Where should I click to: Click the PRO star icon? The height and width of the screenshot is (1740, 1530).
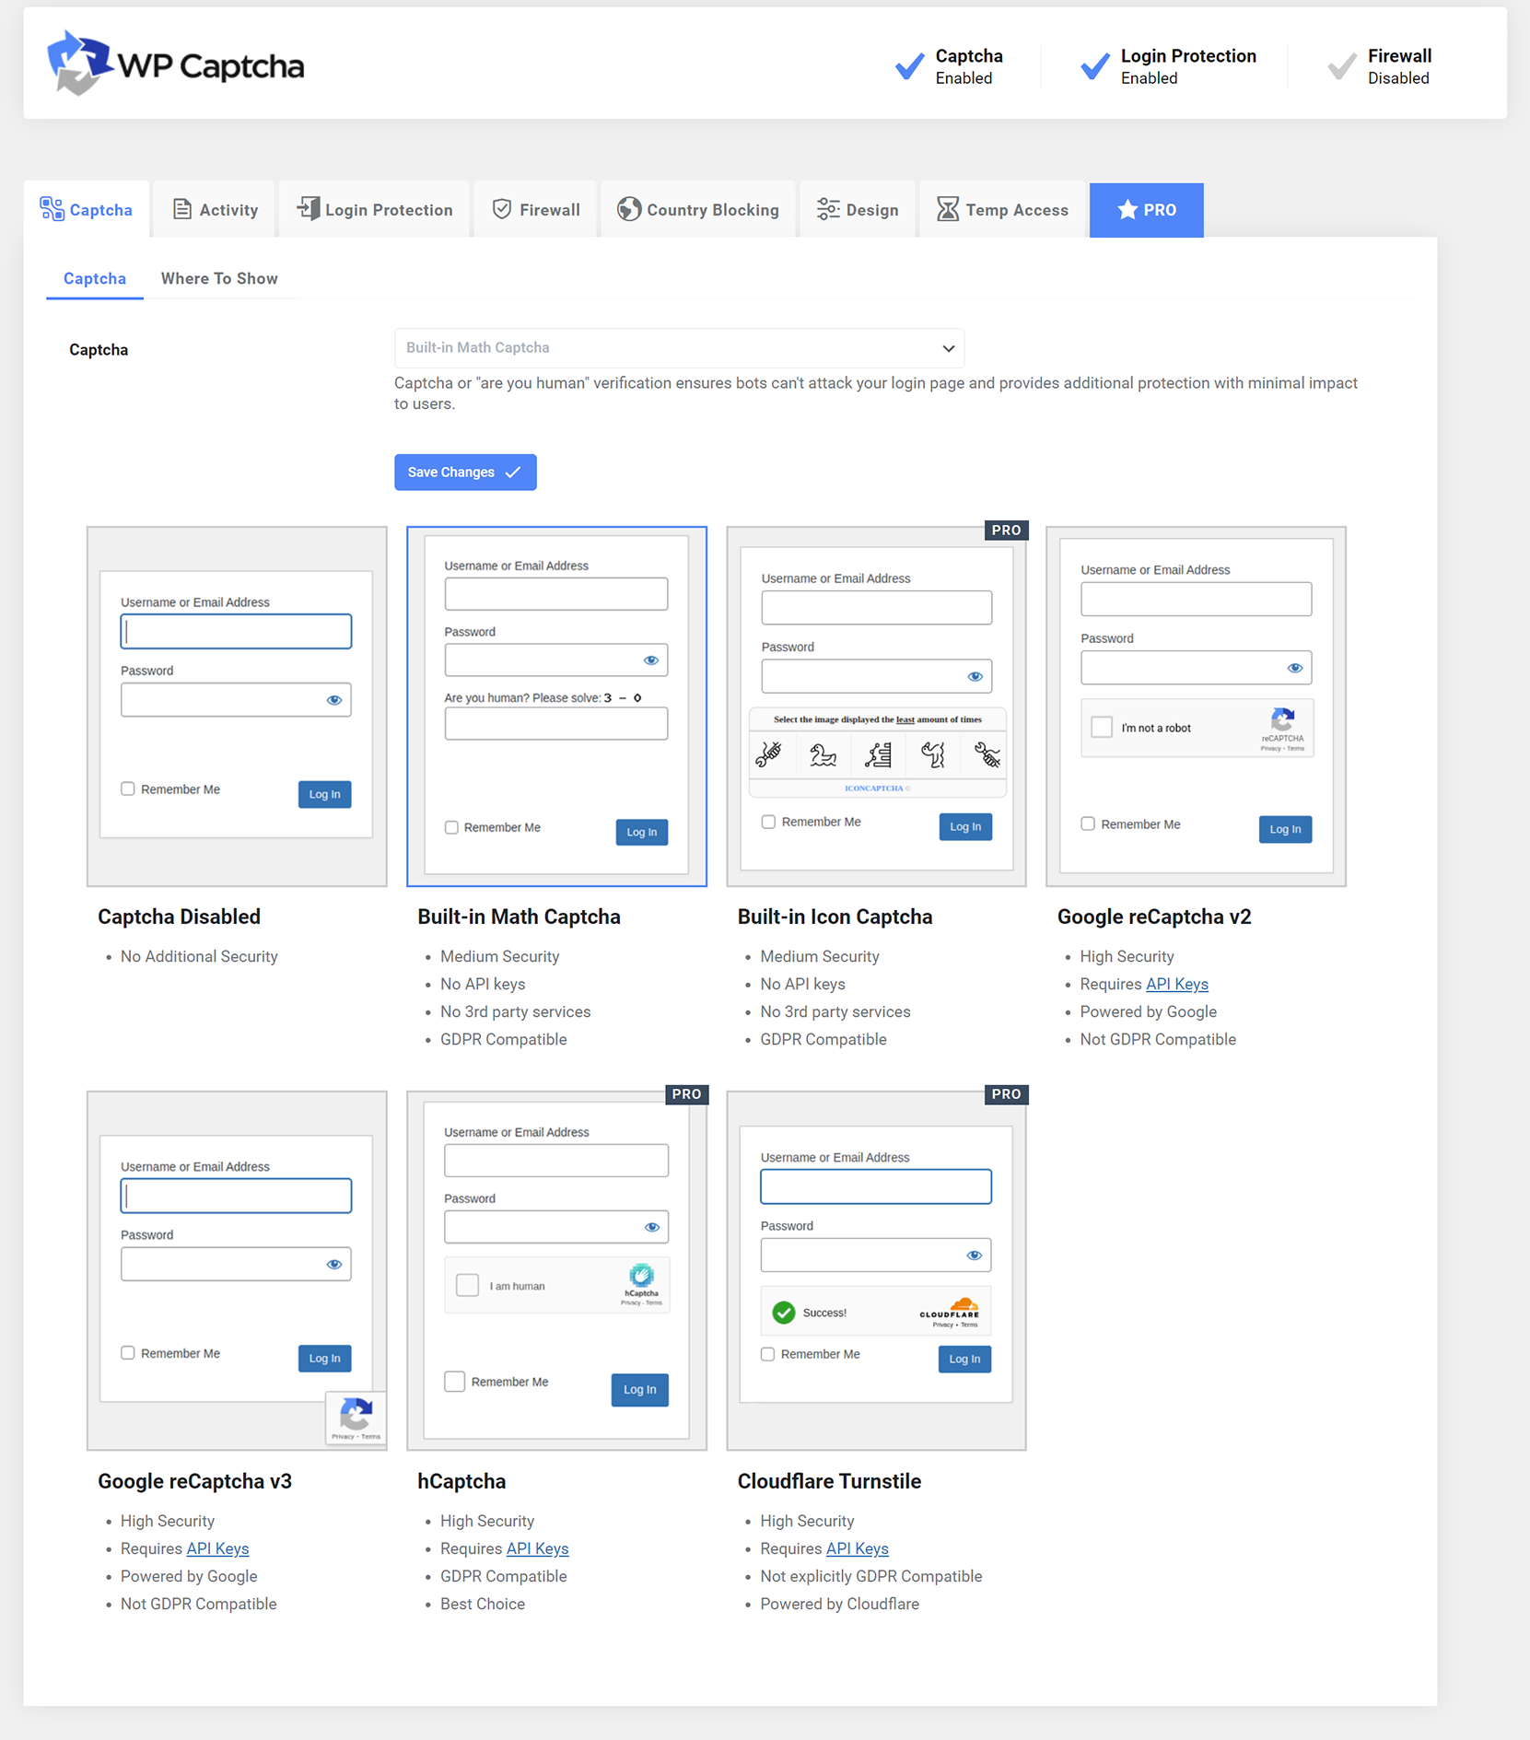coord(1127,209)
